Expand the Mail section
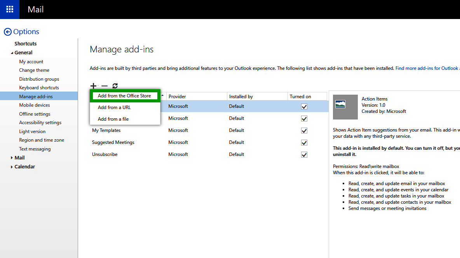This screenshot has width=460, height=258. 12,158
